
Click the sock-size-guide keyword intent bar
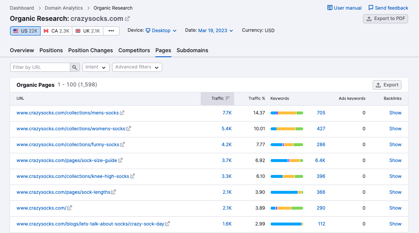point(287,160)
